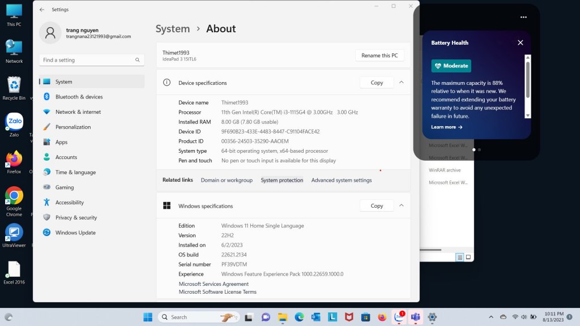This screenshot has width=580, height=326.
Task: Click the Moderate battery status badge
Action: point(451,66)
